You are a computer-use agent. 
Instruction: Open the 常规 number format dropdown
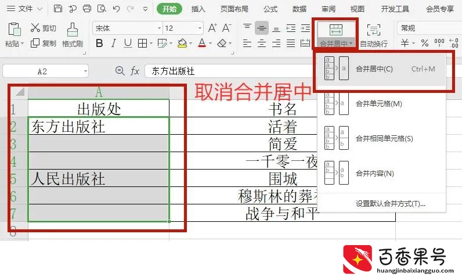(429, 28)
